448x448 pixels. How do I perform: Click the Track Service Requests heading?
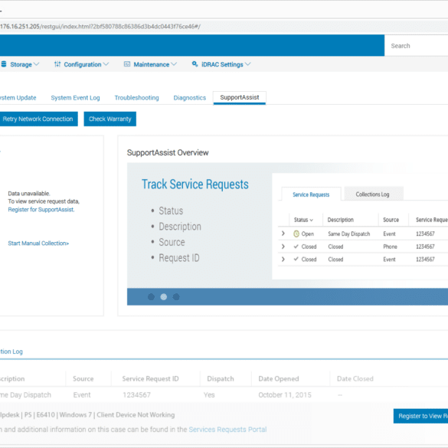tap(195, 184)
